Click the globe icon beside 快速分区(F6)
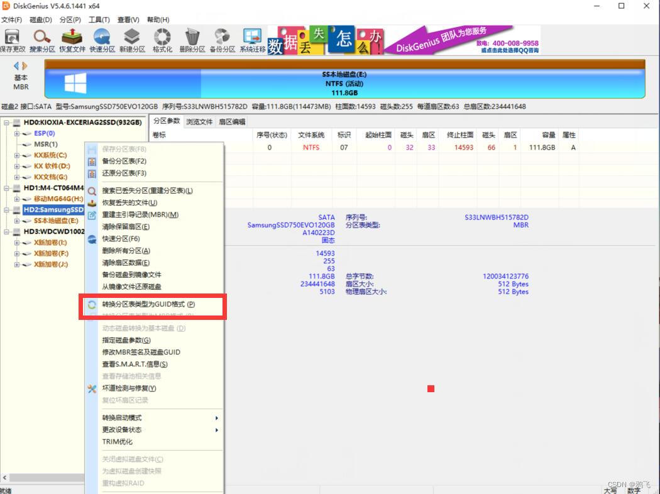 tap(92, 239)
